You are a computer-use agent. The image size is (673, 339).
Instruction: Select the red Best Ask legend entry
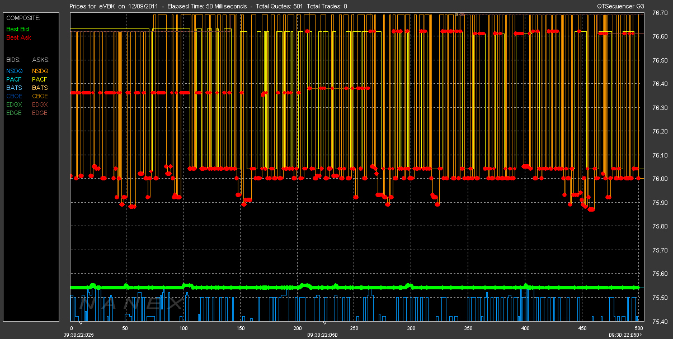(18, 37)
